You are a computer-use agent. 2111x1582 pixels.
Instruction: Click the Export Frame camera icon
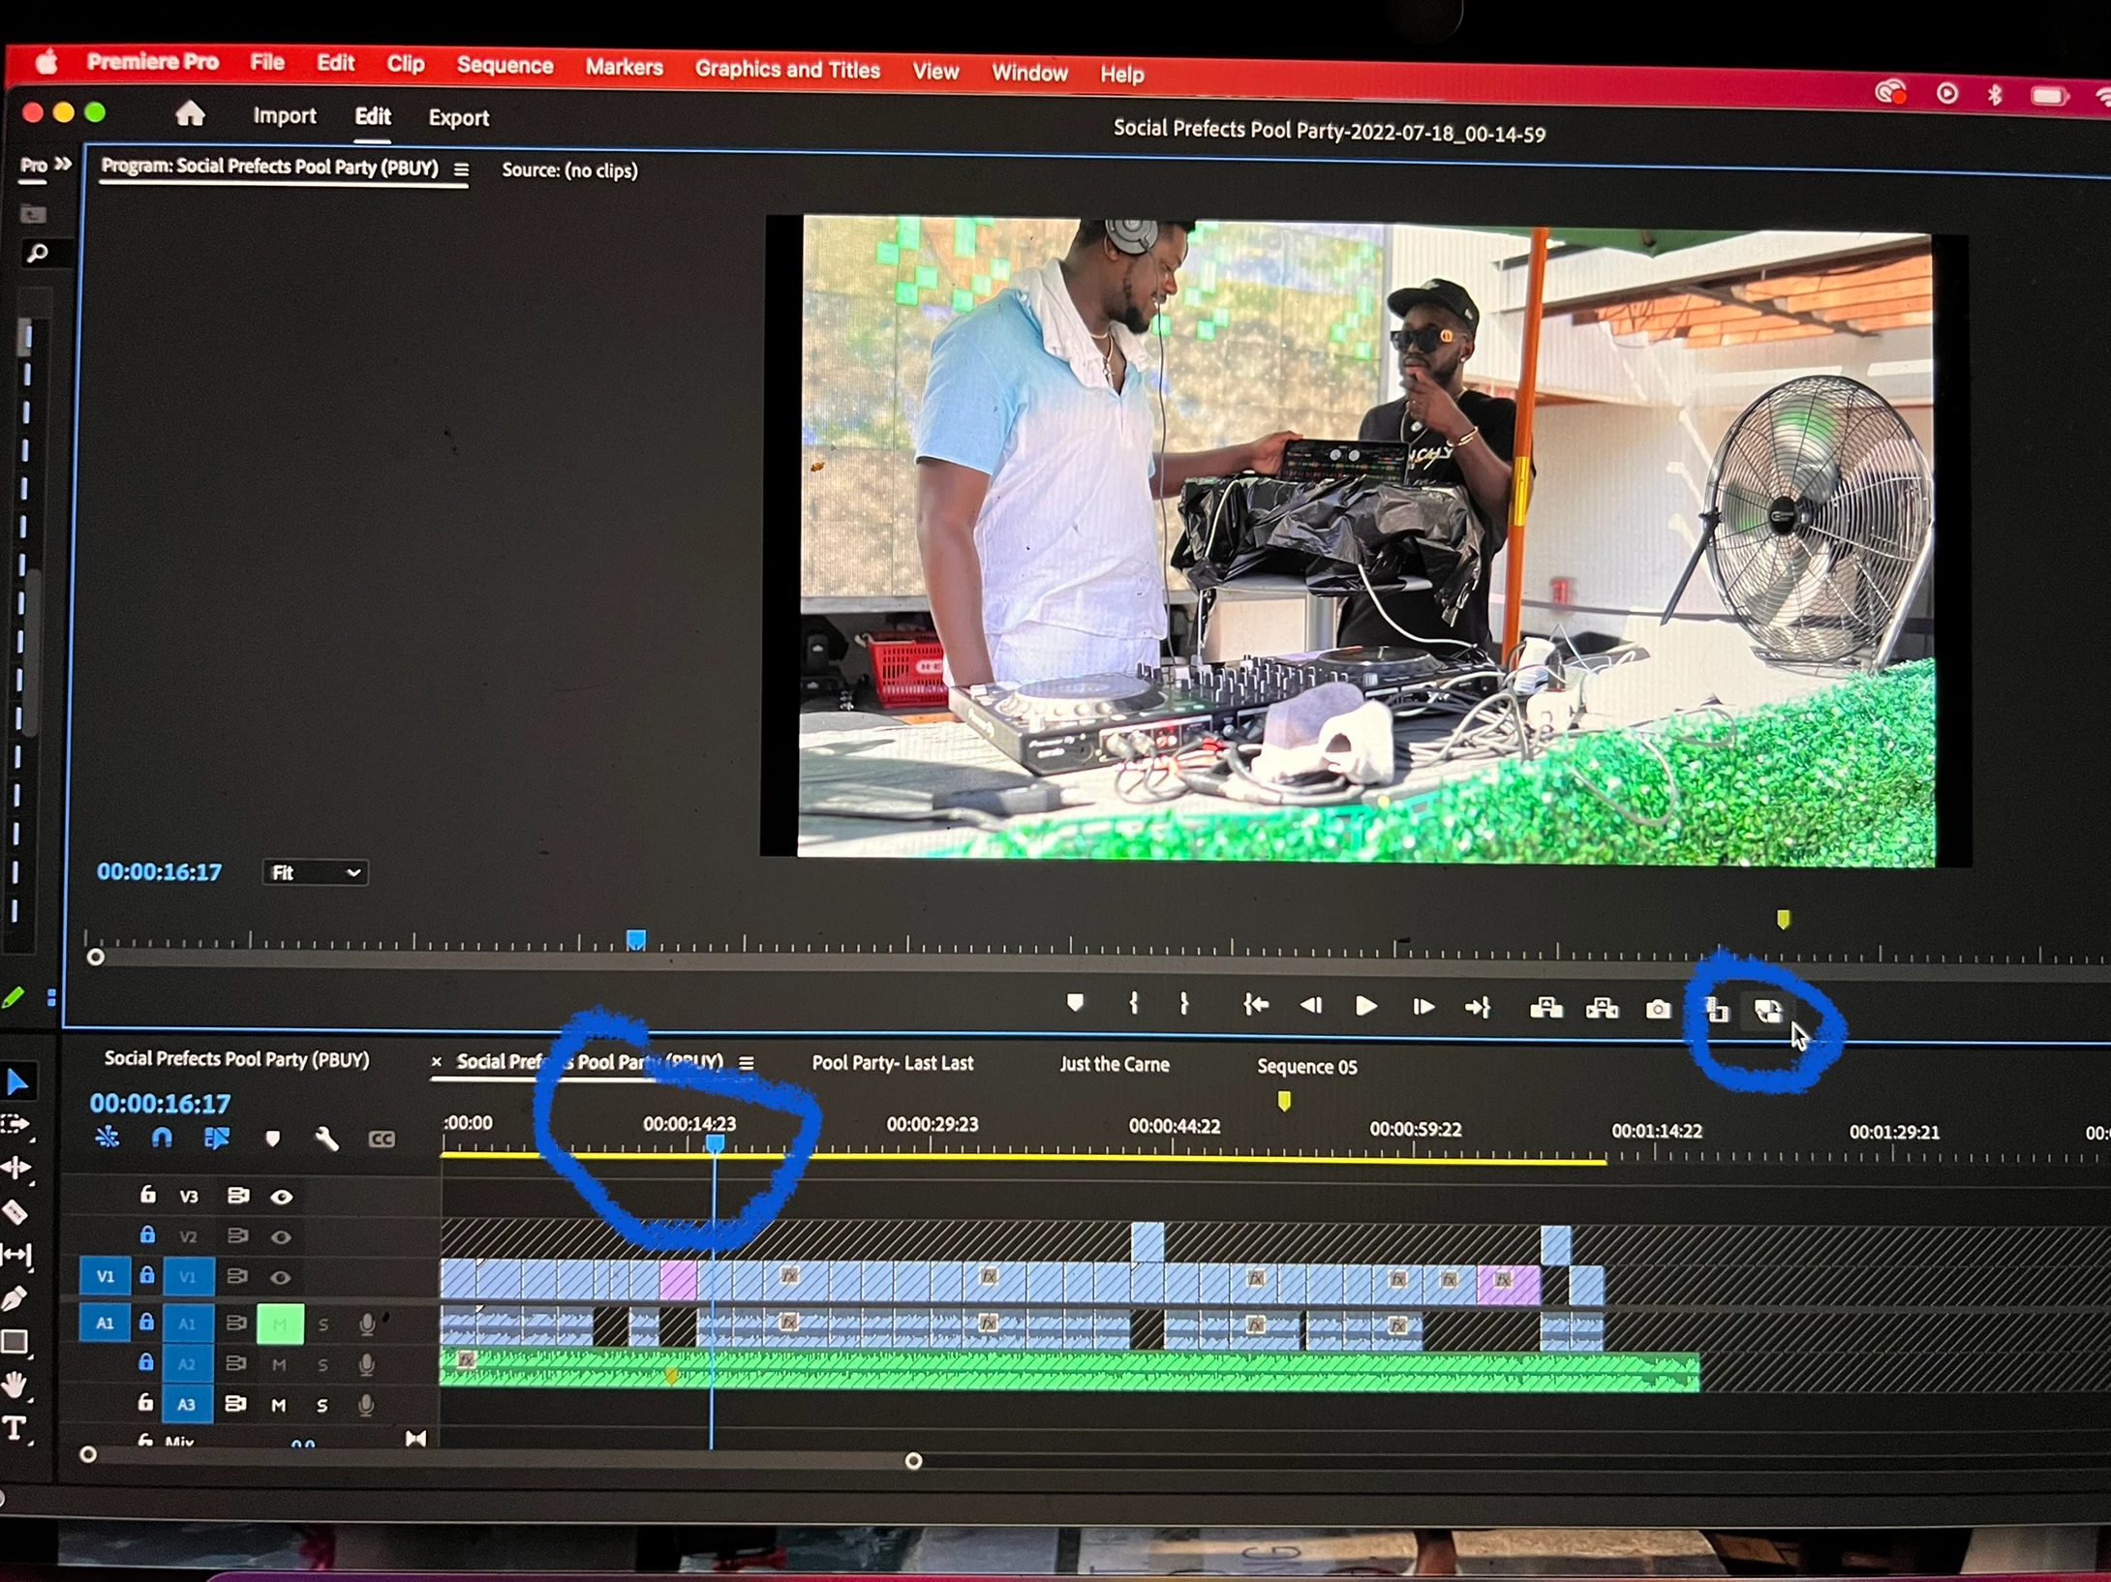click(x=1658, y=1010)
